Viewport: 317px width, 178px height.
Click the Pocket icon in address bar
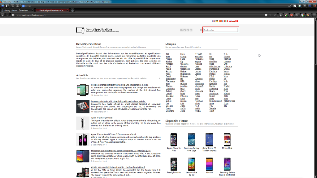point(266,15)
